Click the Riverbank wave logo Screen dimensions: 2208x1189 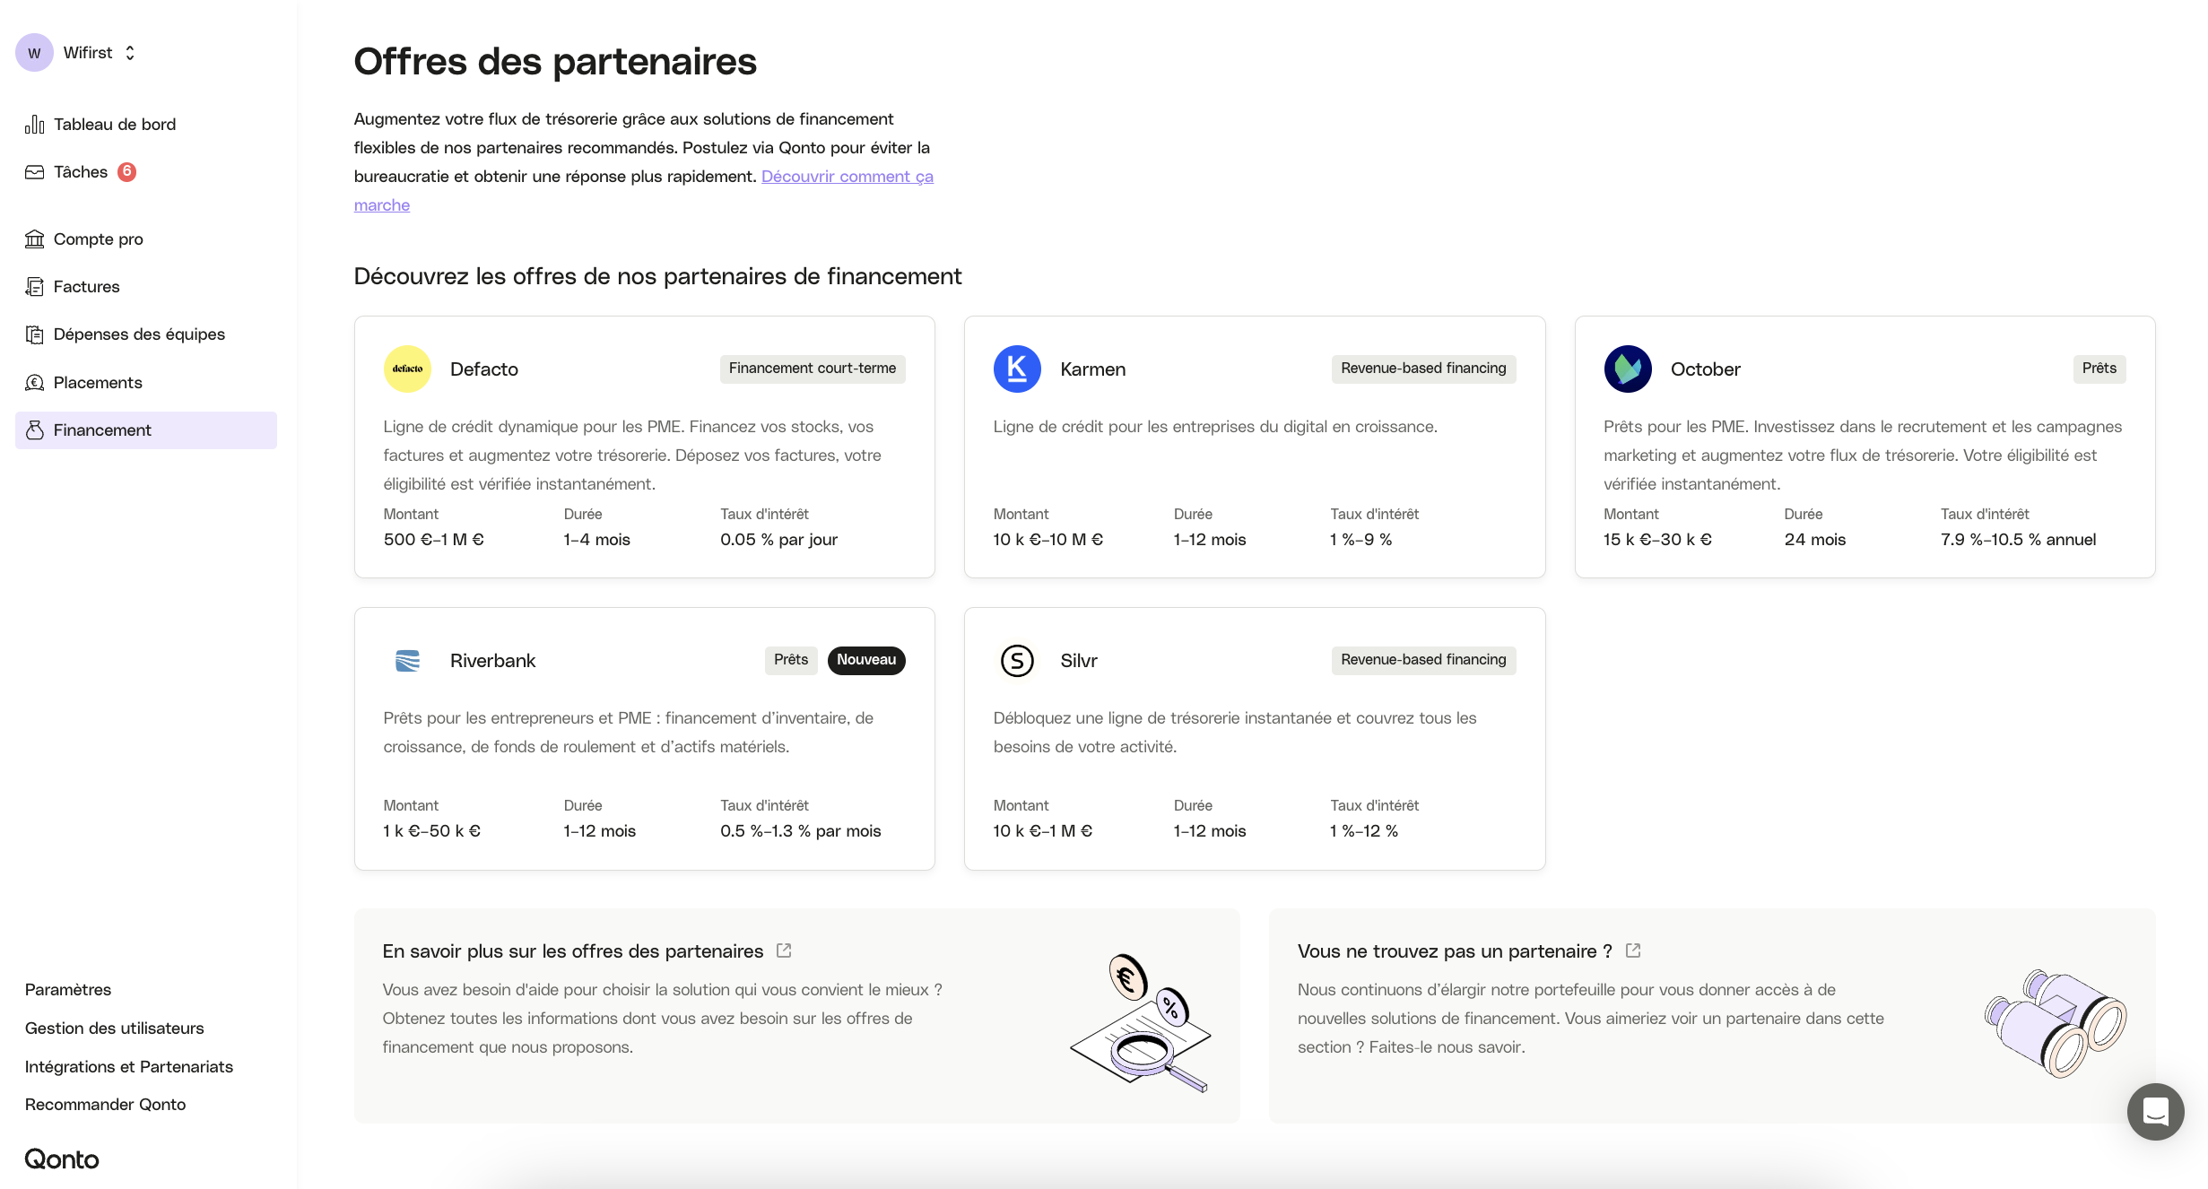(x=407, y=661)
